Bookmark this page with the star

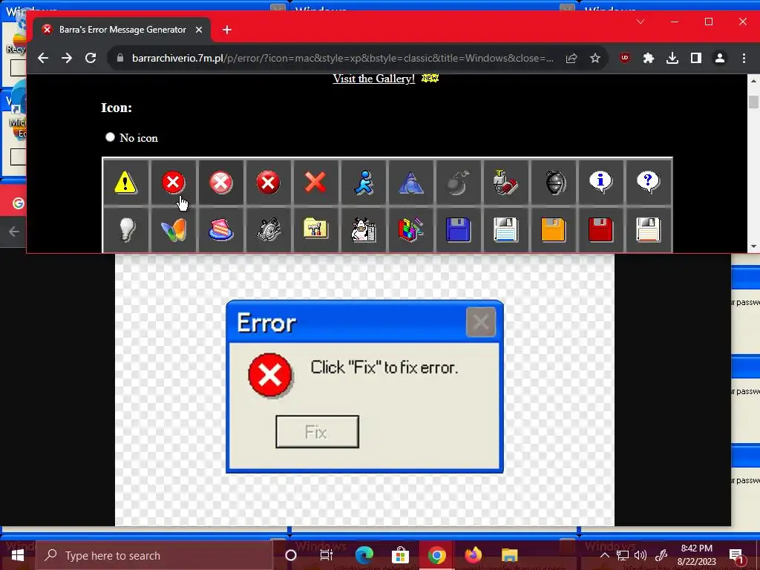click(595, 58)
